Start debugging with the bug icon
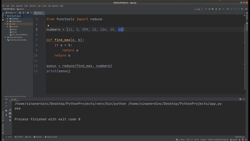This screenshot has width=250, height=141. pos(209,9)
